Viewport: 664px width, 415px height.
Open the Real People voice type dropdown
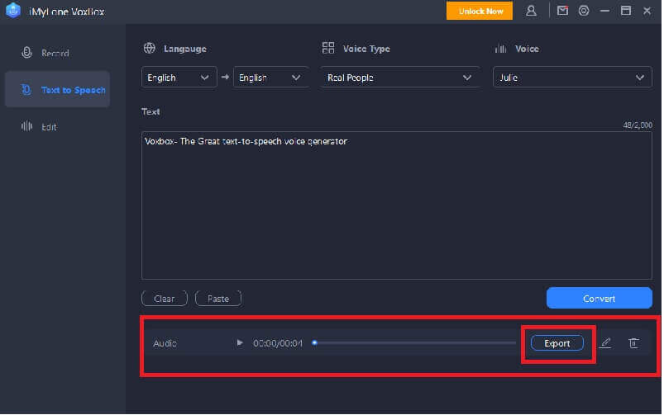tap(399, 78)
